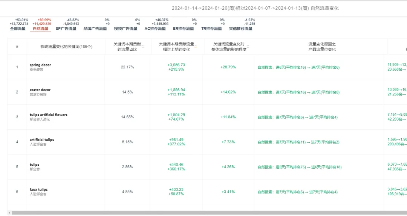407x216 pixels.
Task: Click the +540.46 change value
Action: (x=176, y=165)
